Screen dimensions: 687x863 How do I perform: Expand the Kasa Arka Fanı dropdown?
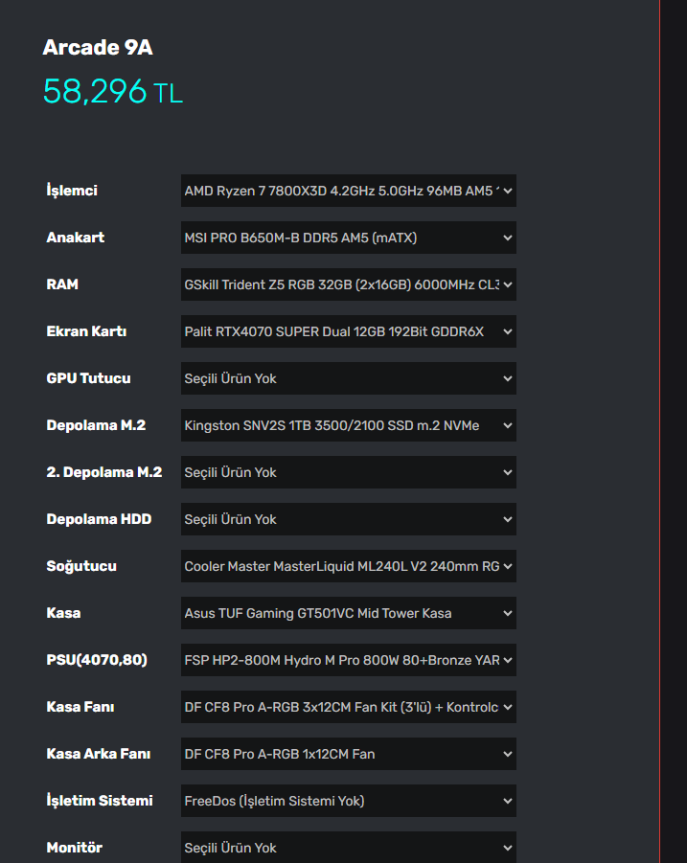[349, 754]
